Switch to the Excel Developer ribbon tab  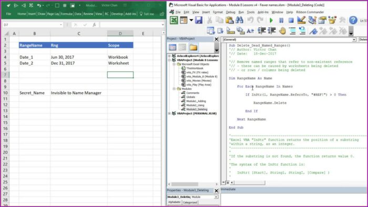coord(117,14)
